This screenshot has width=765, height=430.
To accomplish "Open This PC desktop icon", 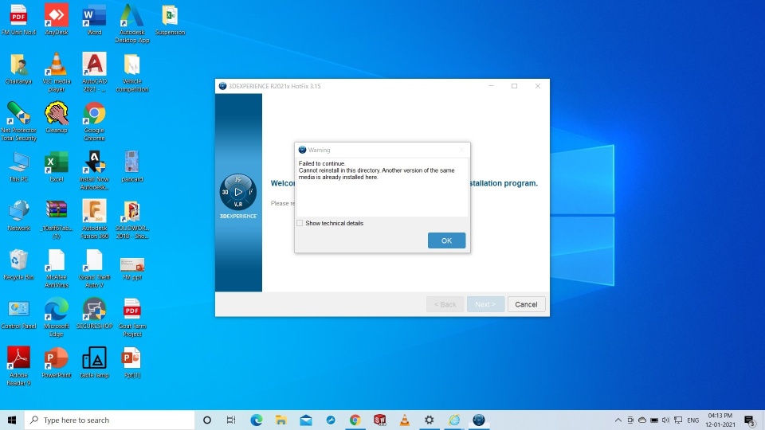I will (18, 166).
